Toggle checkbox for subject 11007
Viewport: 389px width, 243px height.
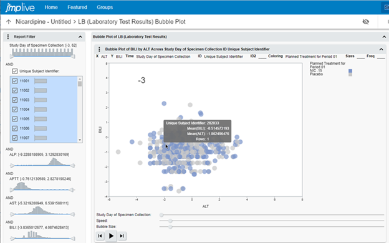pos(15,138)
